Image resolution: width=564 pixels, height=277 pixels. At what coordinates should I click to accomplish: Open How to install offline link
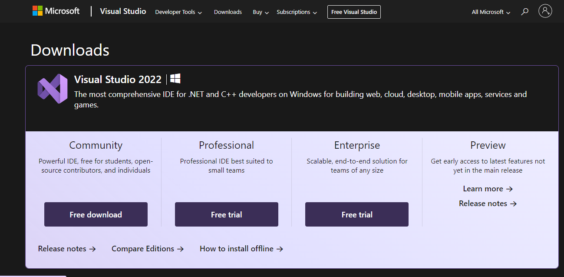(241, 249)
